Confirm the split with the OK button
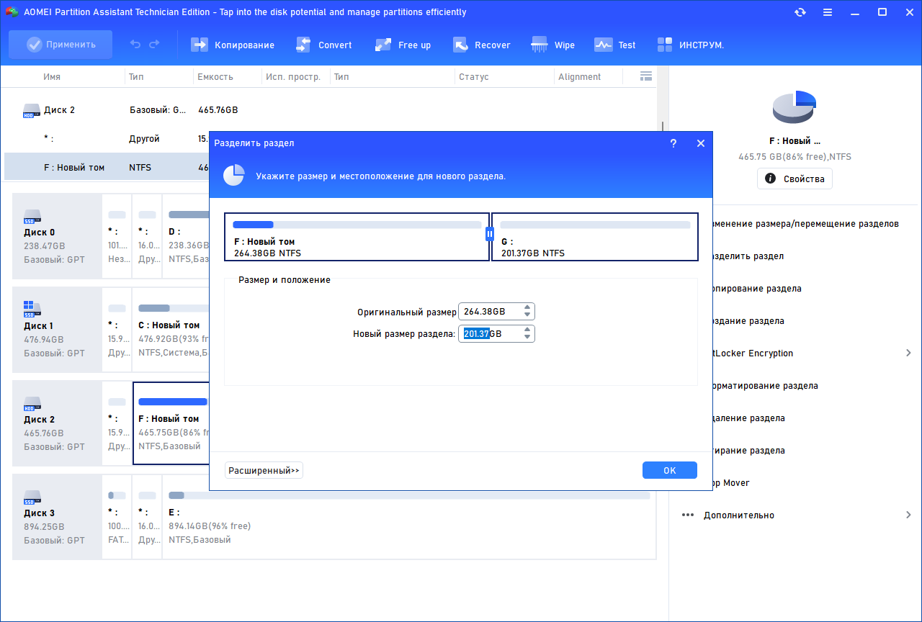Screen dimensions: 922x622 pyautogui.click(x=670, y=470)
